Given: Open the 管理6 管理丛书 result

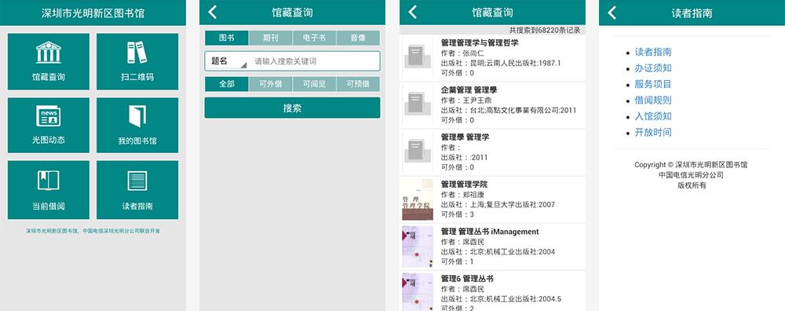Looking at the screenshot, I should [x=493, y=291].
